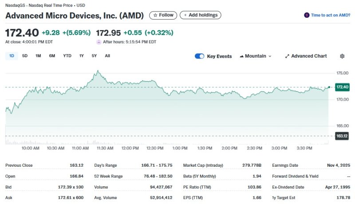Click the Mountain chart type icon

(241, 56)
